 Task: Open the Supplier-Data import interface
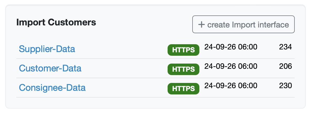[47, 49]
